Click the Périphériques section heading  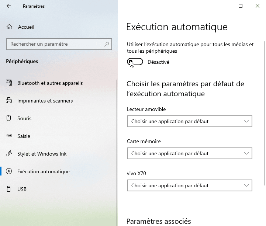click(22, 61)
